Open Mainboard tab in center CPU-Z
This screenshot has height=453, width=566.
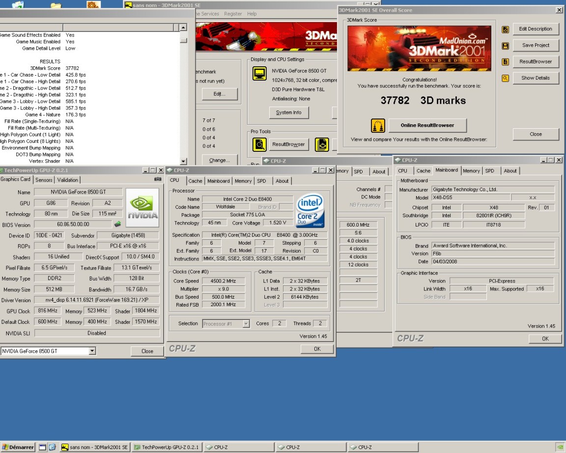tap(218, 181)
